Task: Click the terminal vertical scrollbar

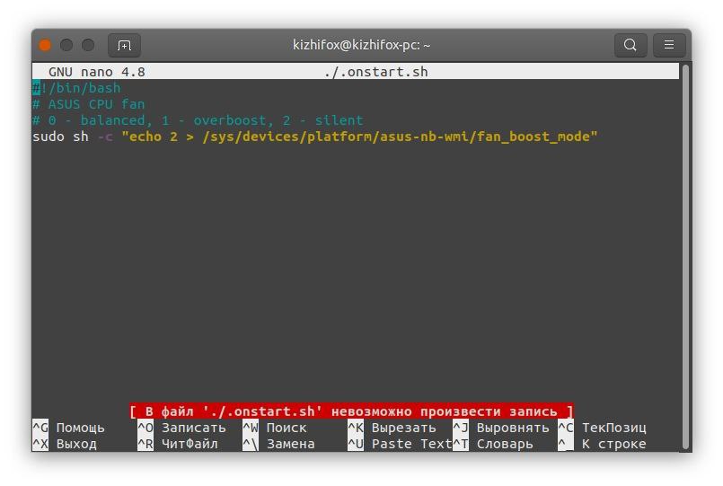Action: click(685, 255)
